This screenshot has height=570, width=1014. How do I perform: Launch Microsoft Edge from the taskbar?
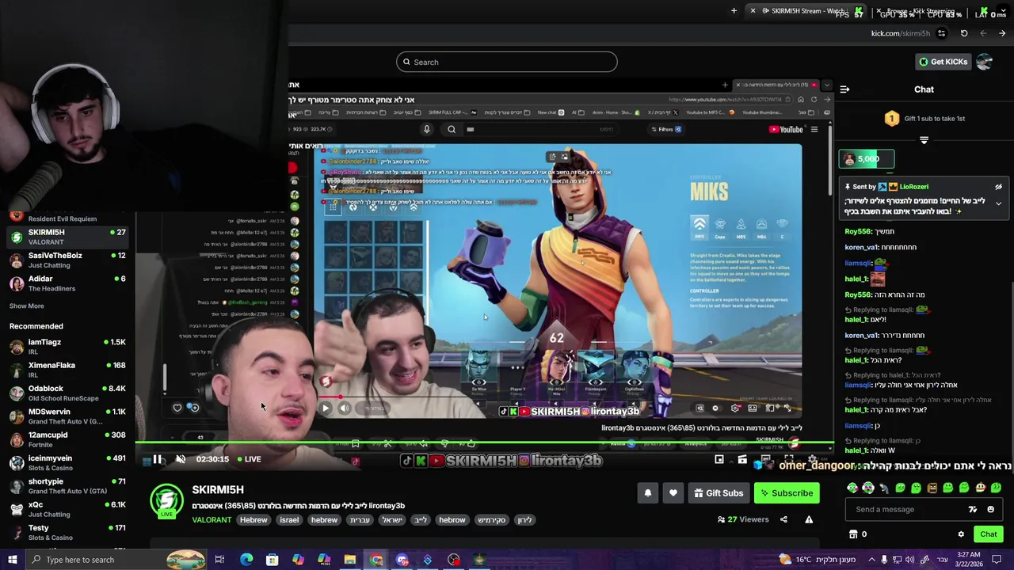pos(246,560)
